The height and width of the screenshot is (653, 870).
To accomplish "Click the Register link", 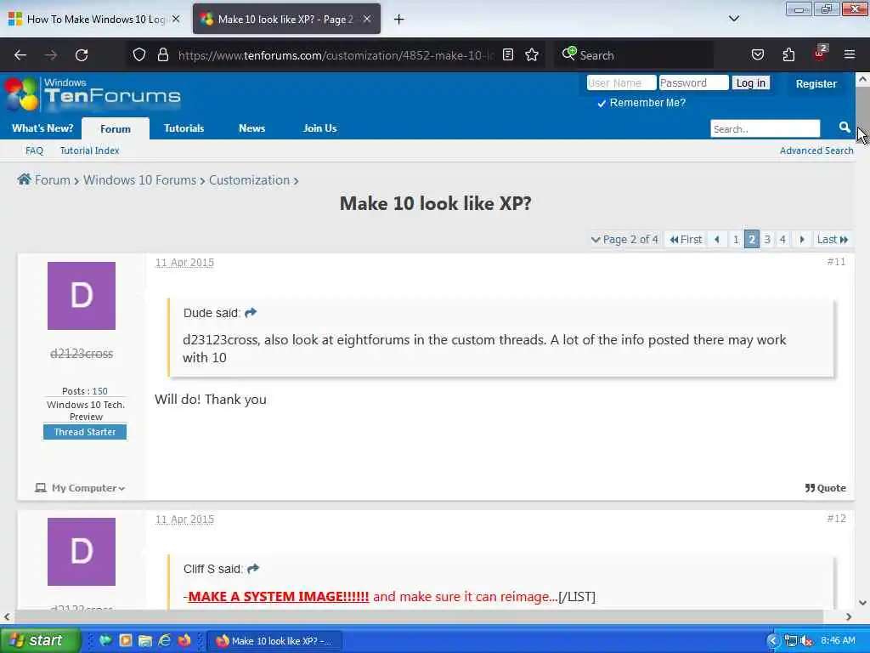I will 816,84.
